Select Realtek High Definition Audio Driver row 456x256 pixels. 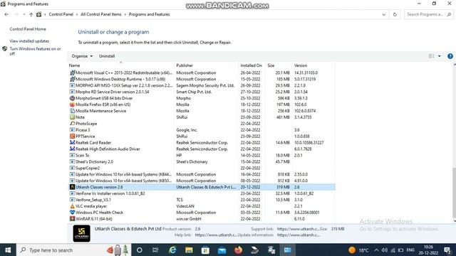(x=202, y=149)
